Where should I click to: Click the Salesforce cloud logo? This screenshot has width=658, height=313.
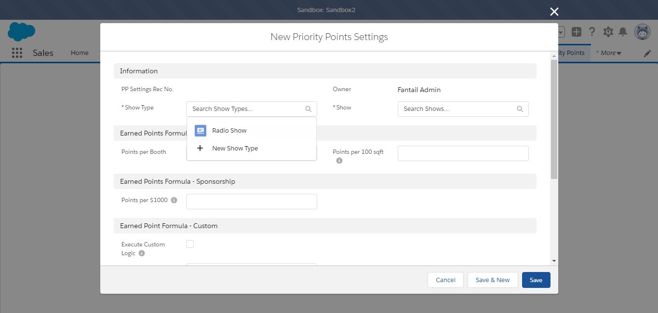pyautogui.click(x=21, y=32)
